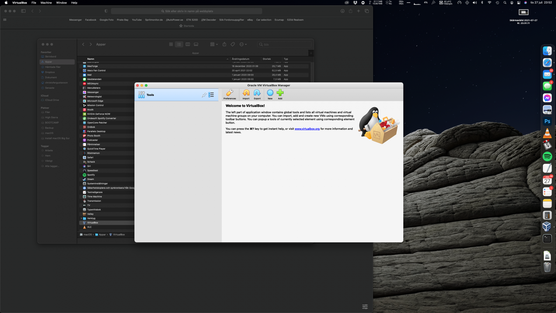The height and width of the screenshot is (313, 556).
Task: Open the Machine menu in menu bar
Action: click(46, 3)
